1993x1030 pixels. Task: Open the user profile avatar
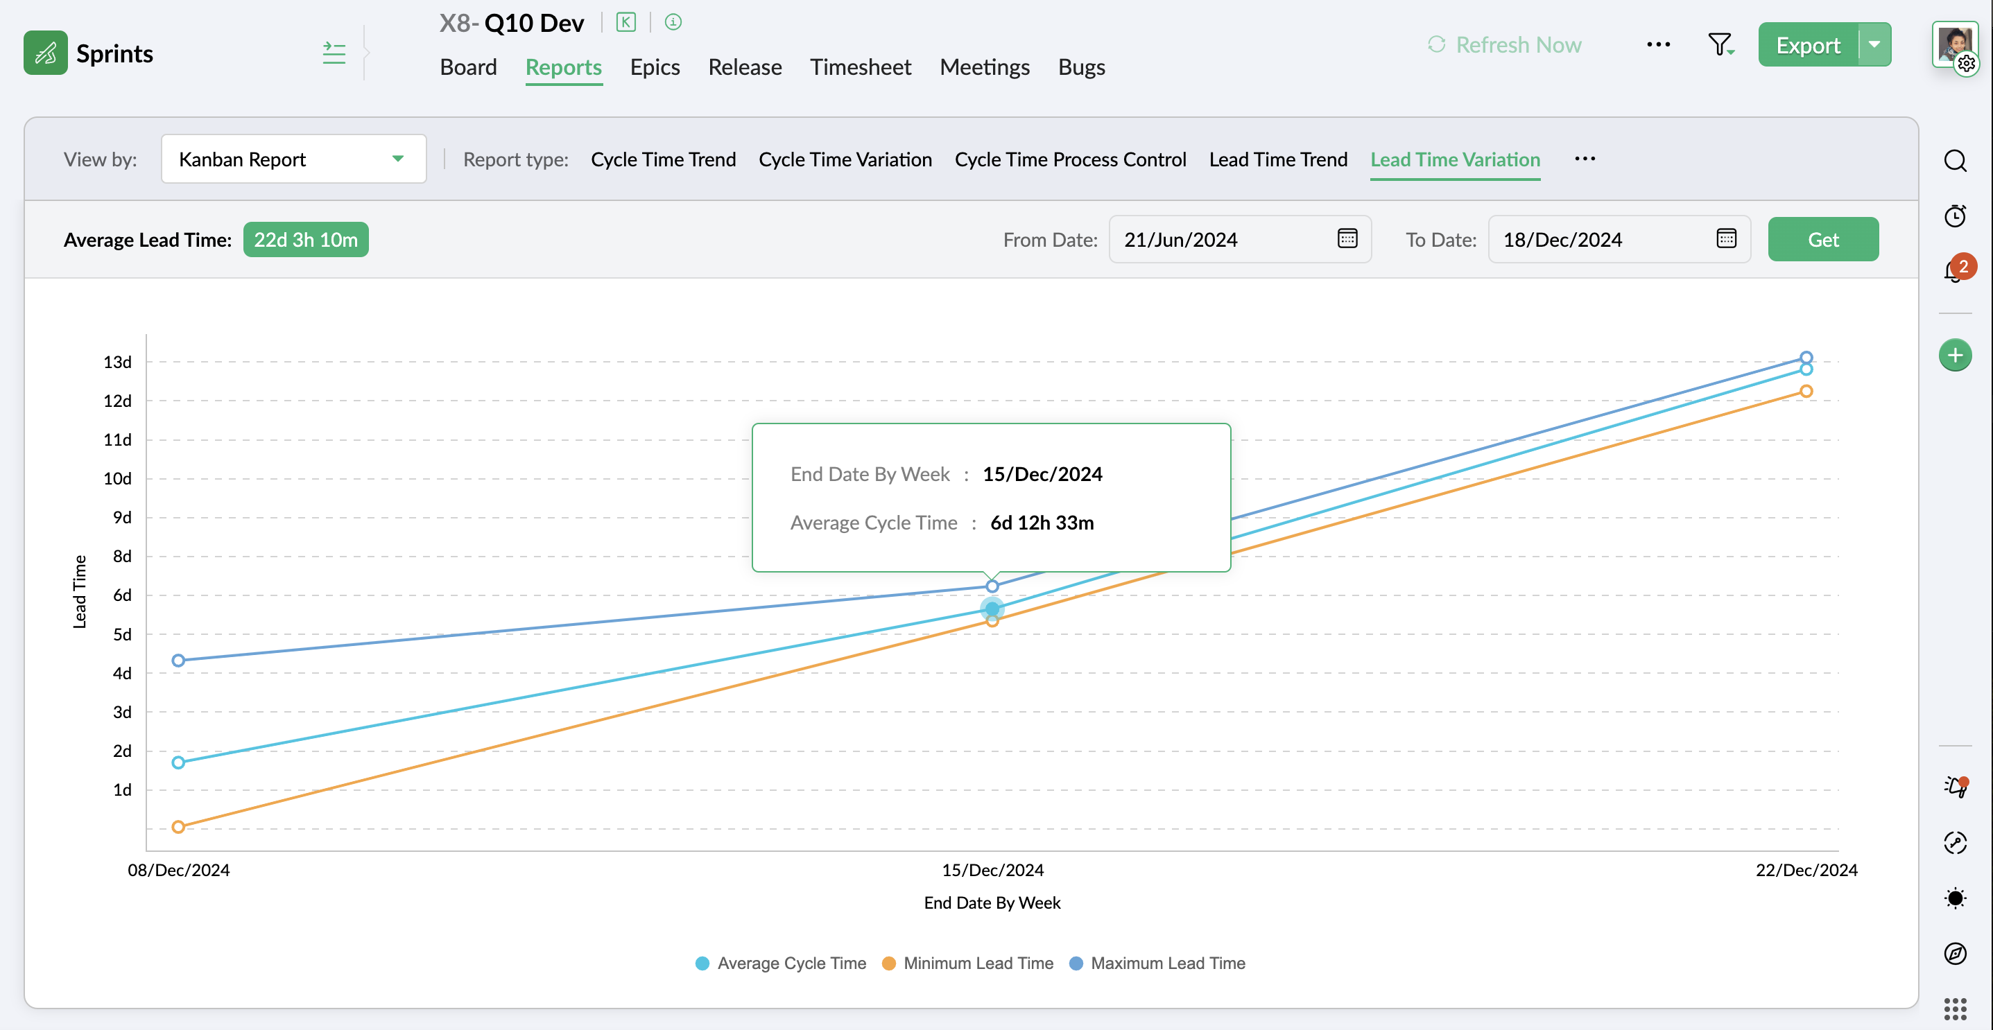tap(1954, 45)
